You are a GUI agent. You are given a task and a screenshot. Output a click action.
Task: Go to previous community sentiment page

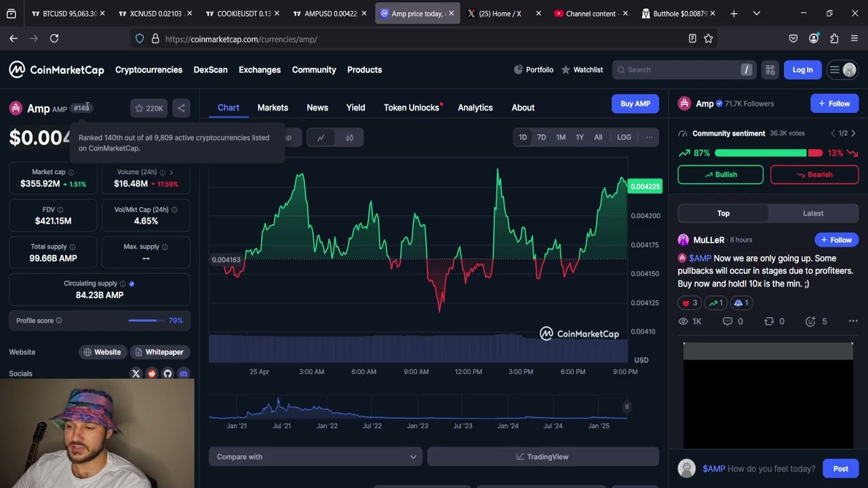click(x=833, y=134)
